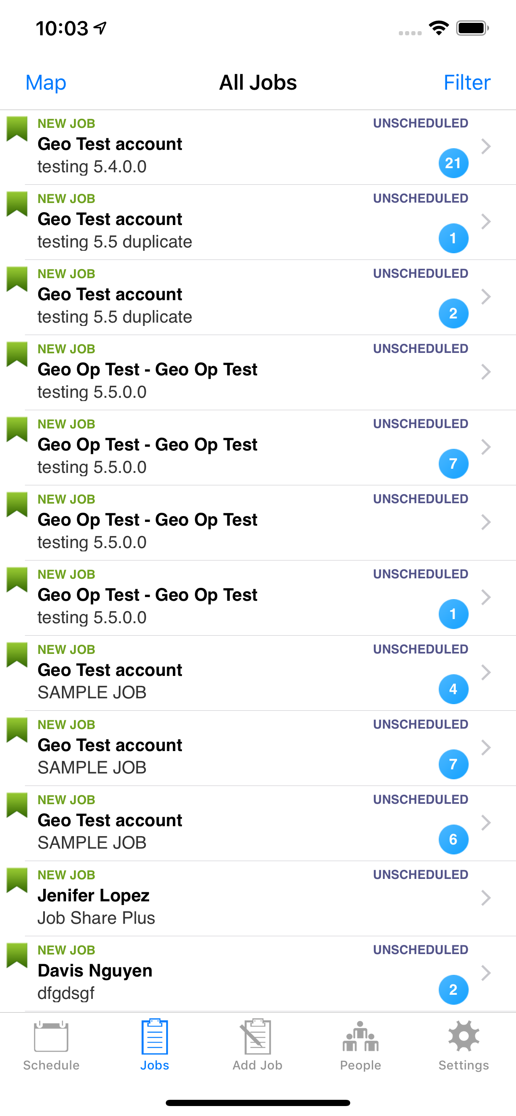516x1116 pixels.
Task: Tap the green flag of Jenifer Lopez job
Action: point(17,881)
